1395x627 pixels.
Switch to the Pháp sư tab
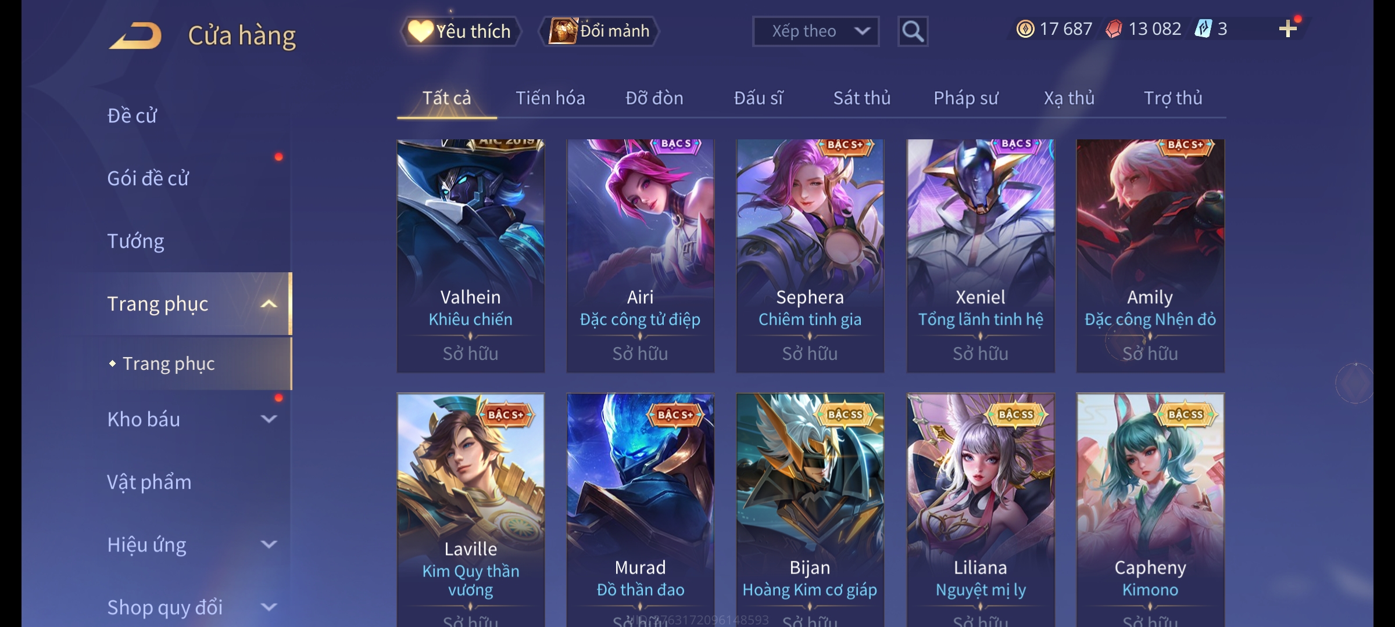pyautogui.click(x=965, y=98)
